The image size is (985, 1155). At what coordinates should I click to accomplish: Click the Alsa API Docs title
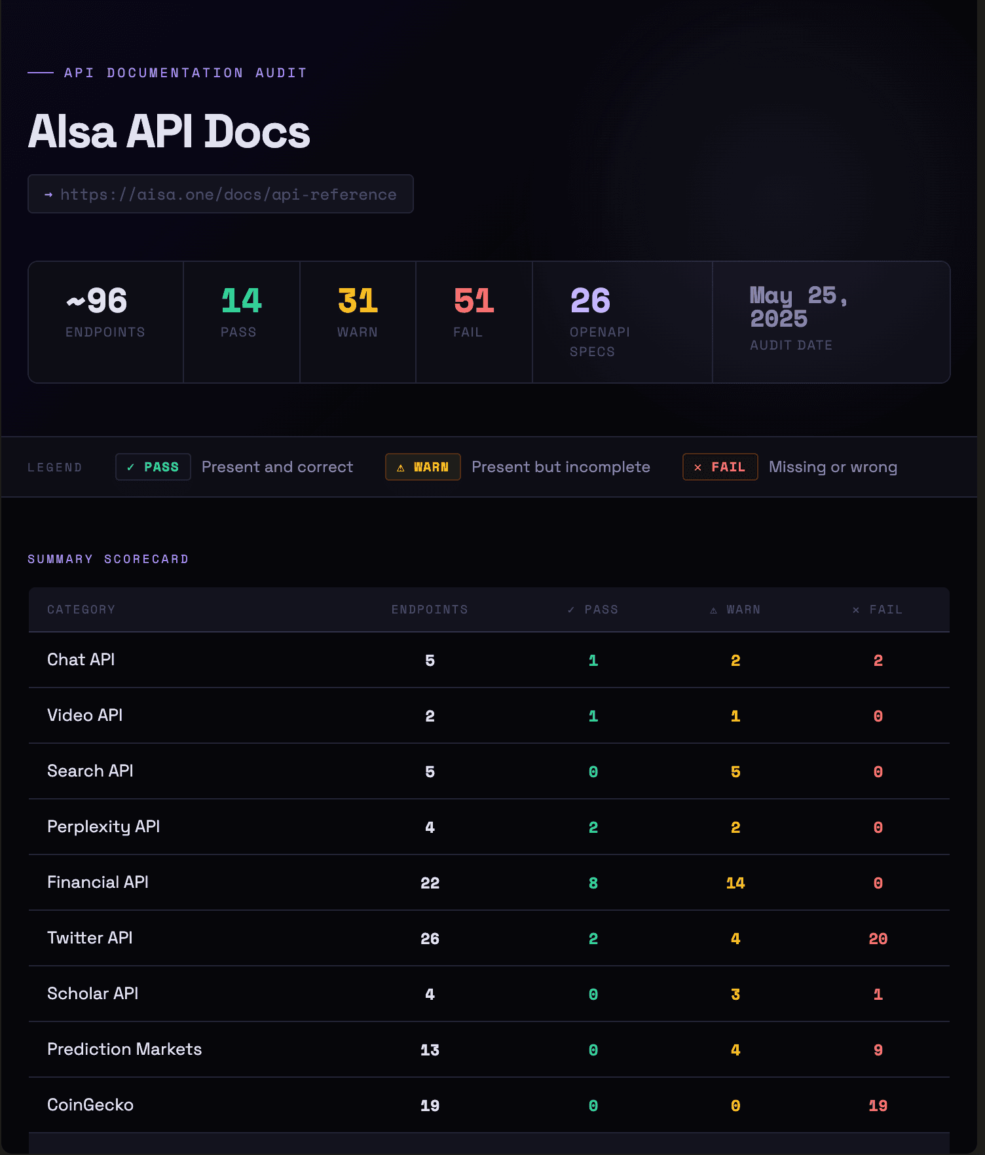pos(169,132)
